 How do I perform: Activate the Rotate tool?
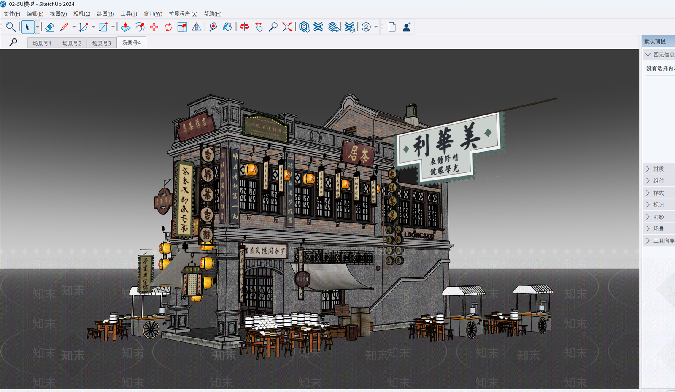point(168,27)
